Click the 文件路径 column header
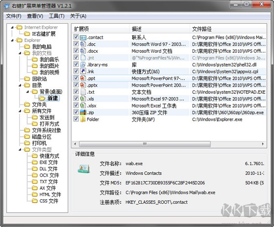Viewport: 274px width, 227px height. (228, 29)
